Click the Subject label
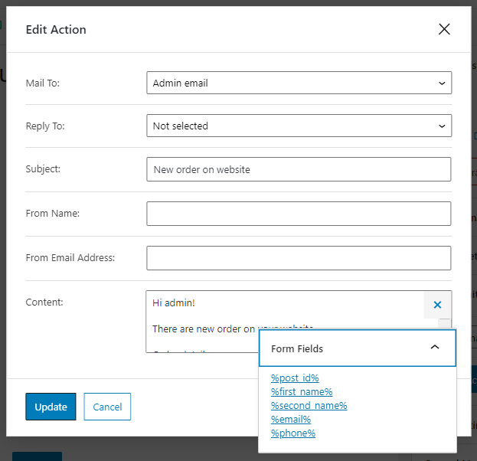The image size is (477, 461). [x=43, y=169]
